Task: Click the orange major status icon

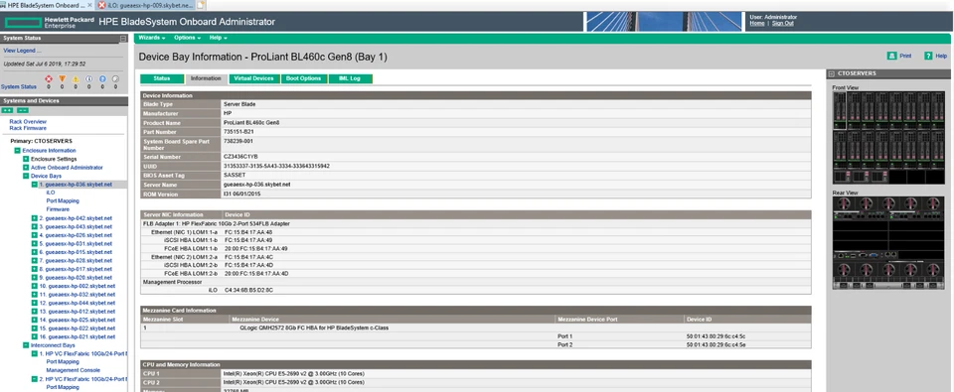Action: pyautogui.click(x=62, y=79)
